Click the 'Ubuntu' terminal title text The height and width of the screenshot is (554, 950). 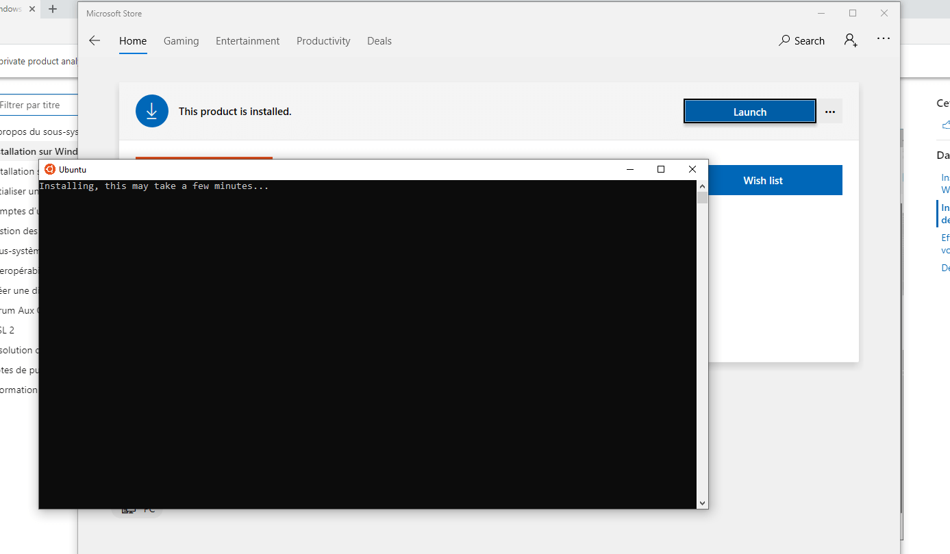73,170
